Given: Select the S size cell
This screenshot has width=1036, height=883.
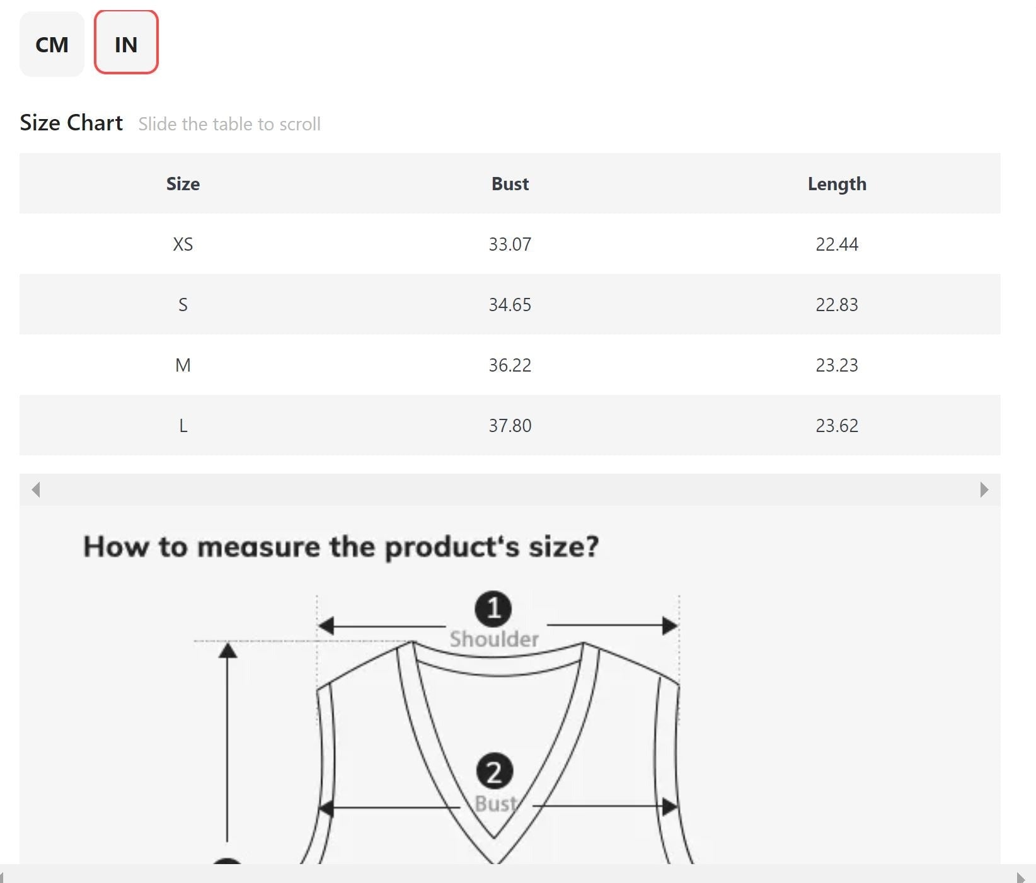Looking at the screenshot, I should point(183,305).
